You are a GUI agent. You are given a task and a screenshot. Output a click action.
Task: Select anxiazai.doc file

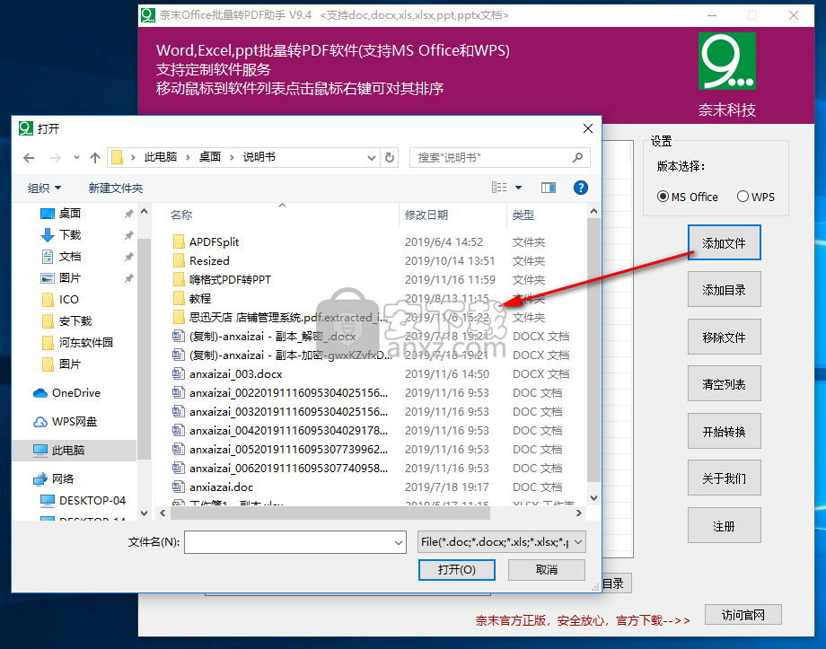pyautogui.click(x=221, y=487)
